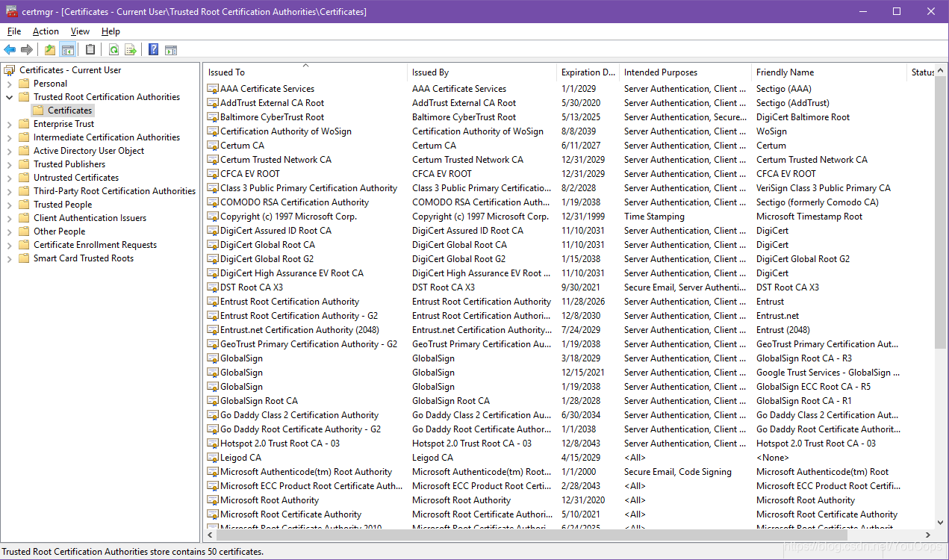Click the scroll-right arrow of the horizontal scrollbar

click(x=929, y=535)
